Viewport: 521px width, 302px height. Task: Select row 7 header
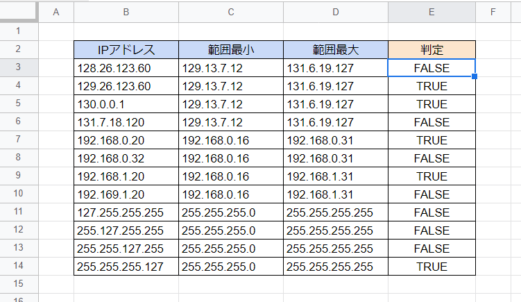[18, 140]
